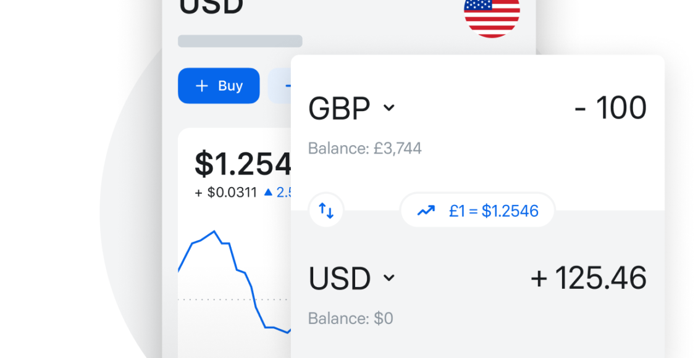
Task: Expand the GBP currency dropdown chevron
Action: (x=389, y=107)
